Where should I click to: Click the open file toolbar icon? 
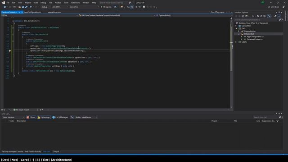pos(19,7)
